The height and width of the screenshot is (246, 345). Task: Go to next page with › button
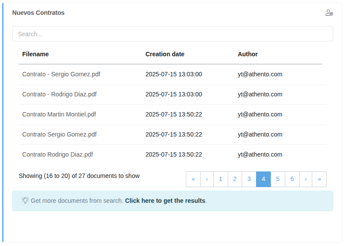[306, 179]
